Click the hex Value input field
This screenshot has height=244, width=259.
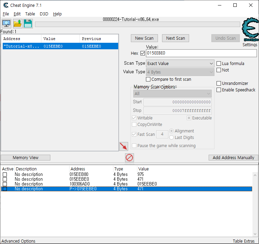pyautogui.click(x=201, y=53)
